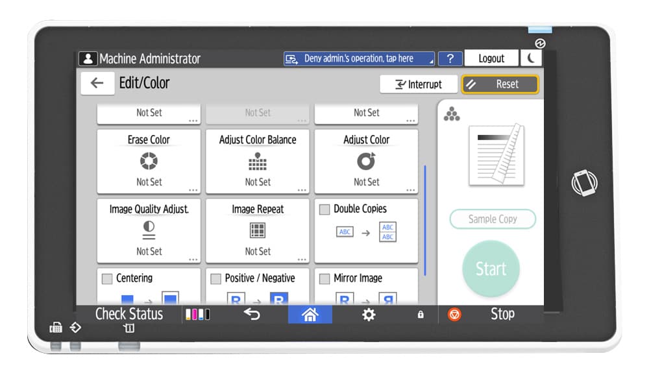The image size is (649, 373).
Task: Tap the lock icon in bottom bar
Action: (x=421, y=315)
